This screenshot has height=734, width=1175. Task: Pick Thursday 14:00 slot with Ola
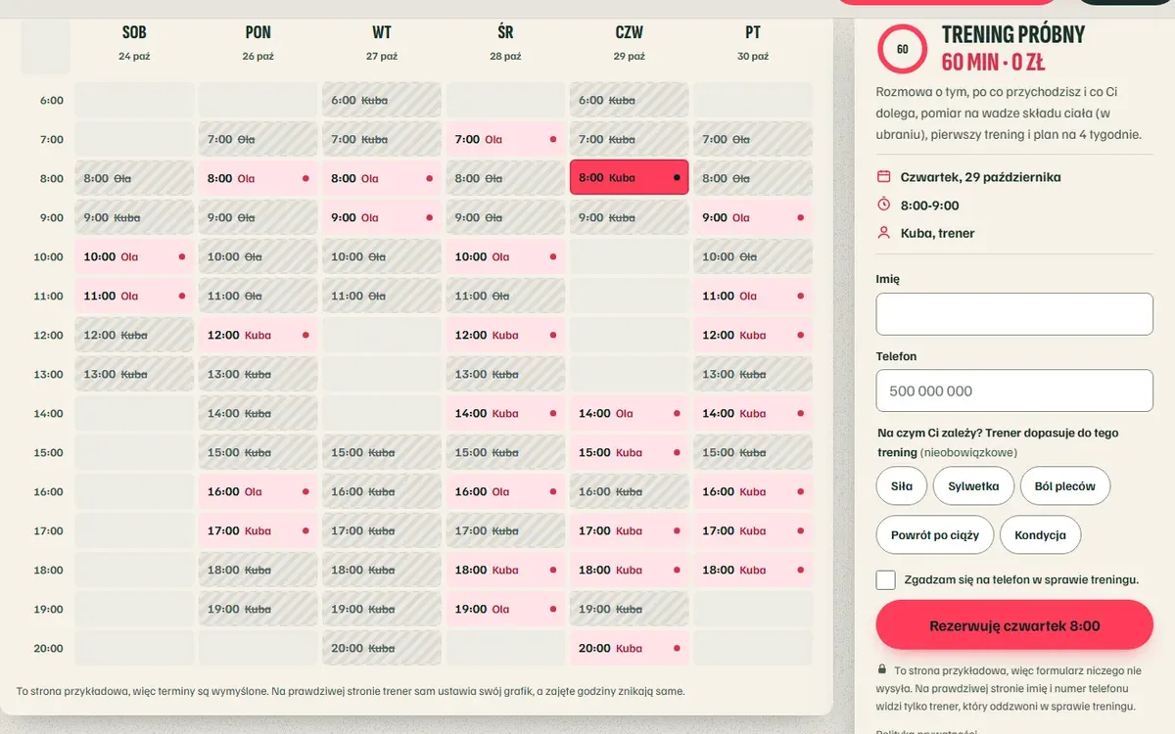click(630, 413)
